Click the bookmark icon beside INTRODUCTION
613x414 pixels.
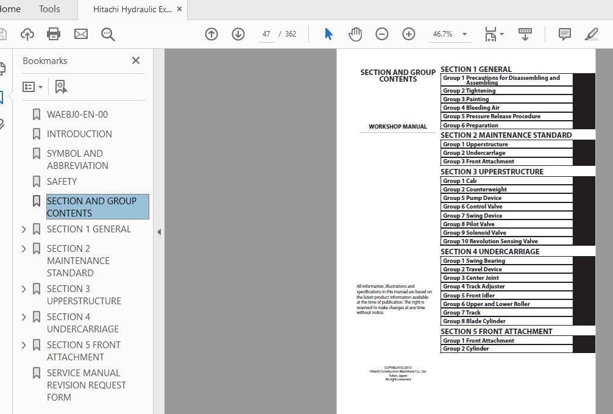(37, 134)
